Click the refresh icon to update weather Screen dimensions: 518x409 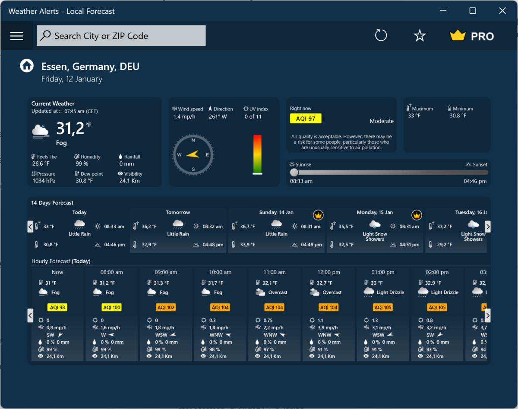pyautogui.click(x=381, y=36)
